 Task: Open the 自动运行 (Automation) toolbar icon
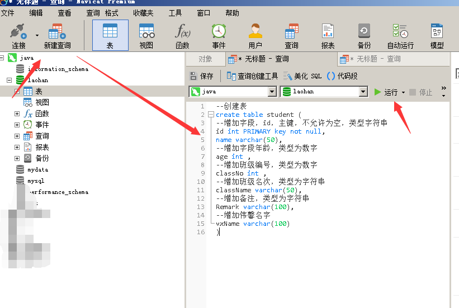(x=400, y=36)
